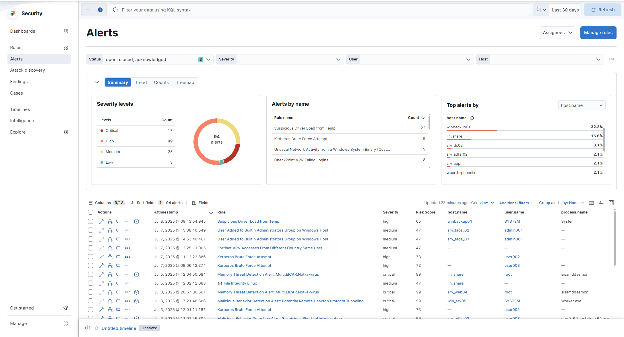Image resolution: width=624 pixels, height=337 pixels.
Task: Click the add filter plus icon
Action: (100, 10)
